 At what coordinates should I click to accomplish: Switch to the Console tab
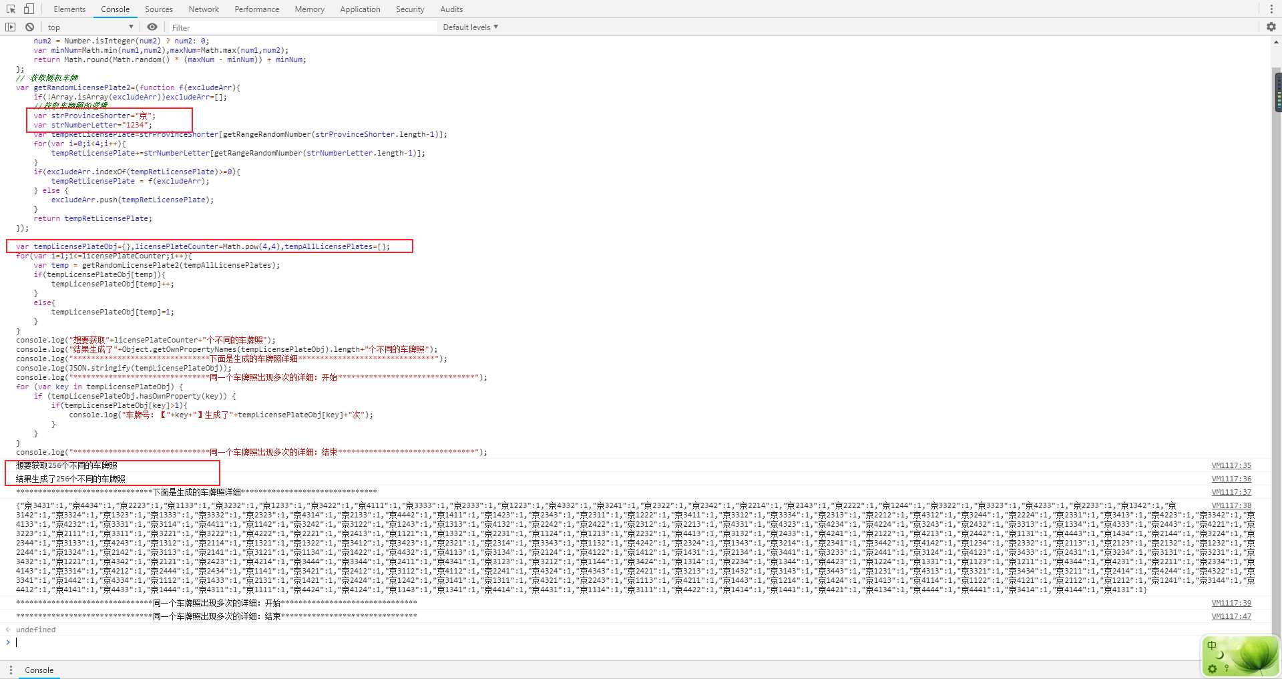click(115, 9)
